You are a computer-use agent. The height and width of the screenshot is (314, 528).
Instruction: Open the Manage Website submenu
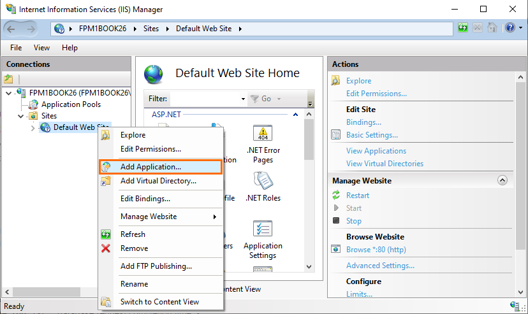[161, 217]
